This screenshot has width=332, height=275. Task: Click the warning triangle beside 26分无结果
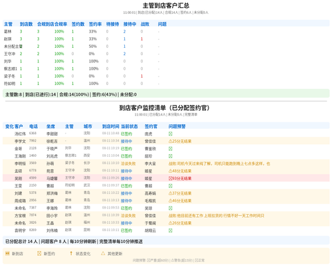(170, 223)
